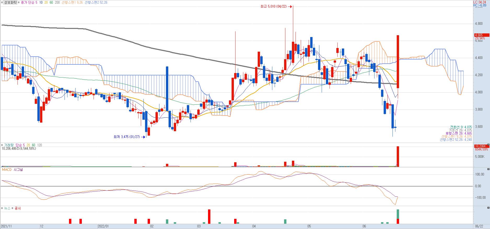This screenshot has height=229, width=490.
Task: Click the latest news and disclosure bar
Action: [398, 216]
